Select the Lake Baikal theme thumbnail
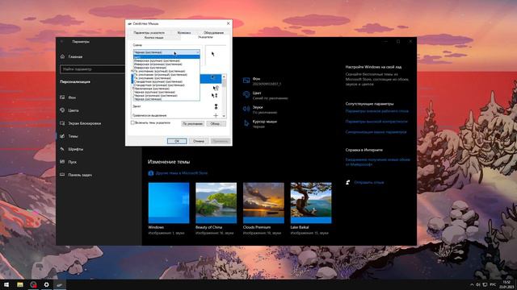Image resolution: width=517 pixels, height=290 pixels. click(x=311, y=203)
